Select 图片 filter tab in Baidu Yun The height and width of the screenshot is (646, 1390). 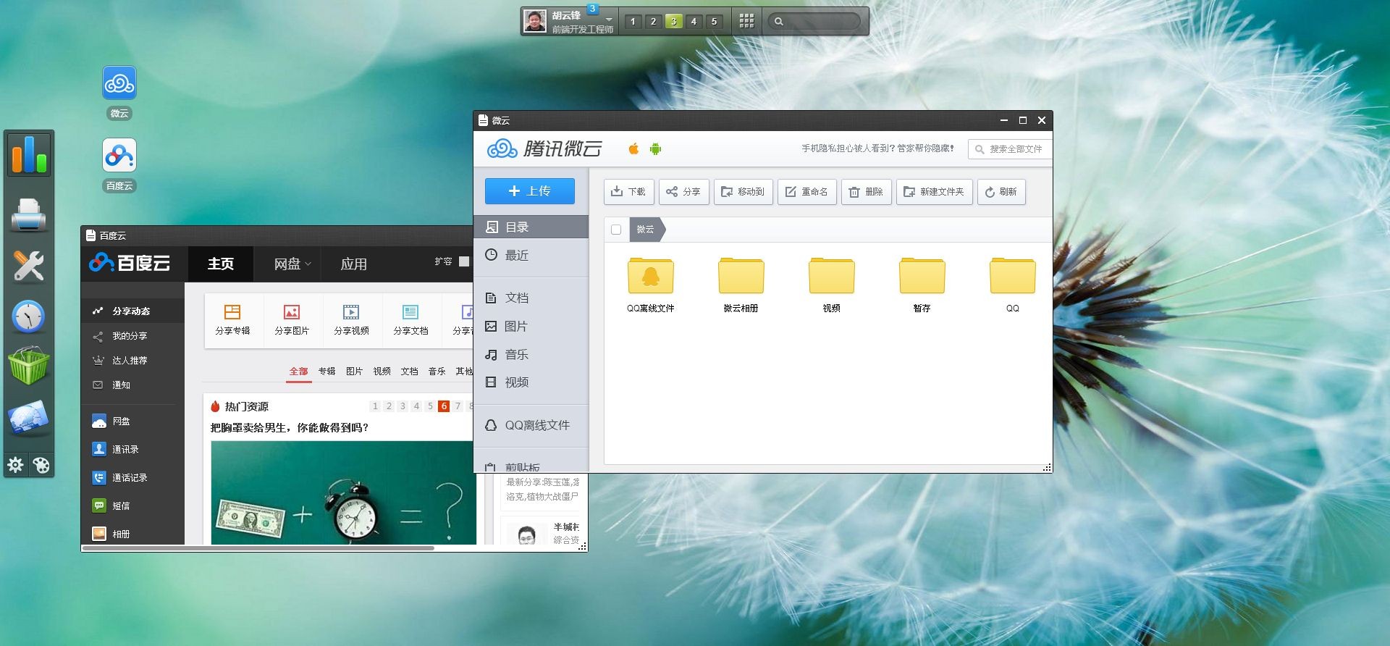click(x=354, y=372)
